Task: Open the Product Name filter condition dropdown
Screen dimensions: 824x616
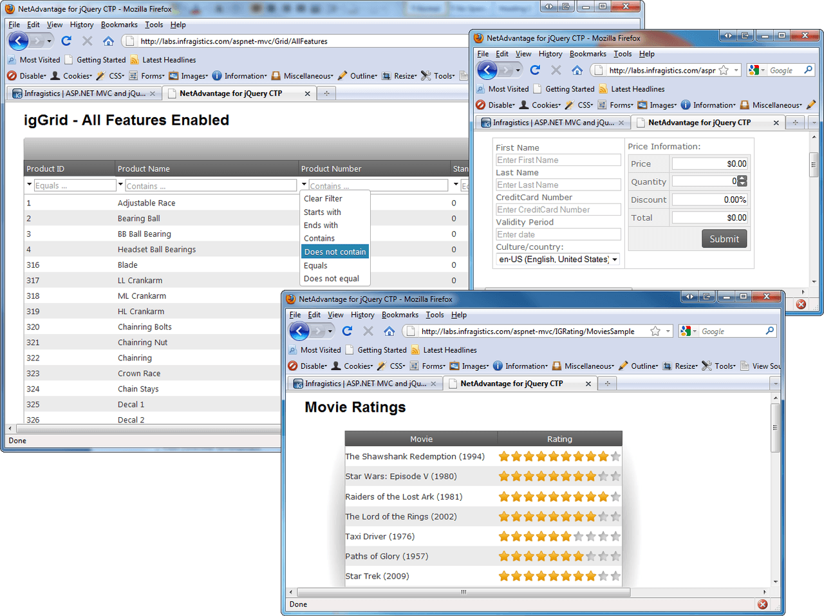Action: pos(120,185)
